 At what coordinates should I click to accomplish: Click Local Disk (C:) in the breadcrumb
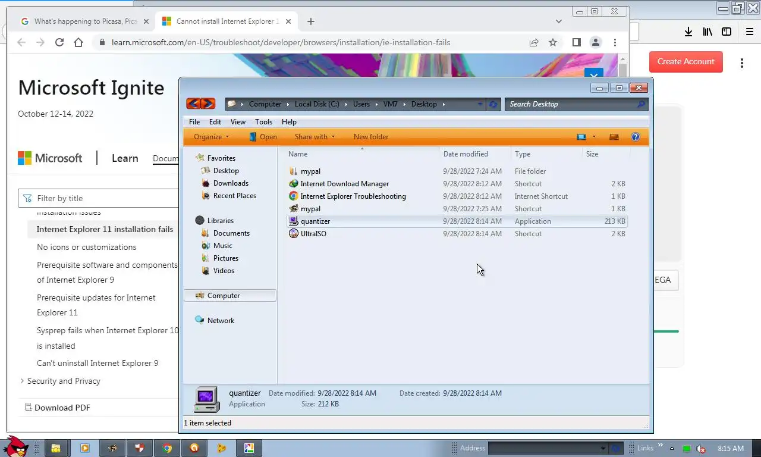click(317, 104)
